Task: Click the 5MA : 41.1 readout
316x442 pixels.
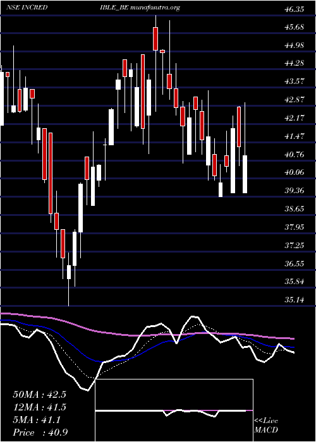Action: [x=37, y=420]
